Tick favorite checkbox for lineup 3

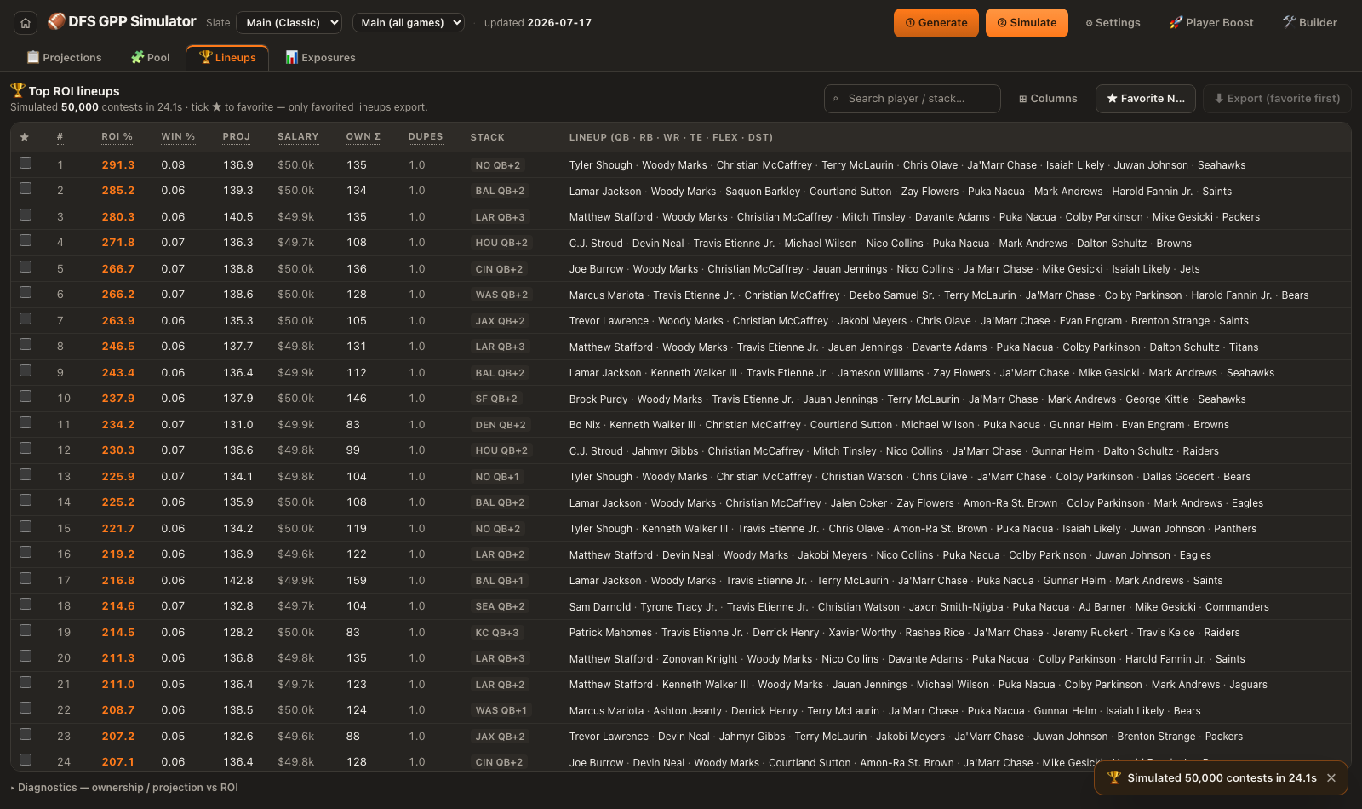coord(26,215)
